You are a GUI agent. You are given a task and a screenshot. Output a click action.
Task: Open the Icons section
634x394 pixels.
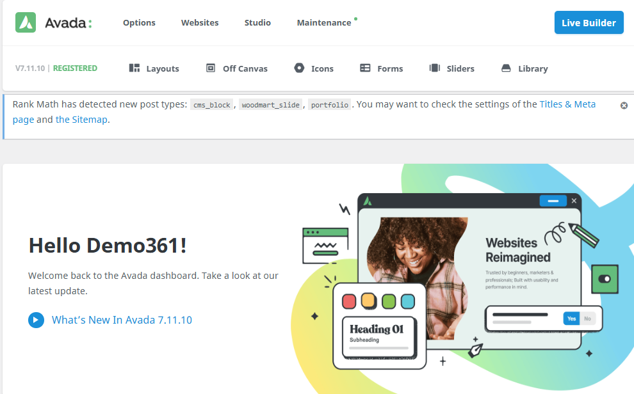point(322,68)
